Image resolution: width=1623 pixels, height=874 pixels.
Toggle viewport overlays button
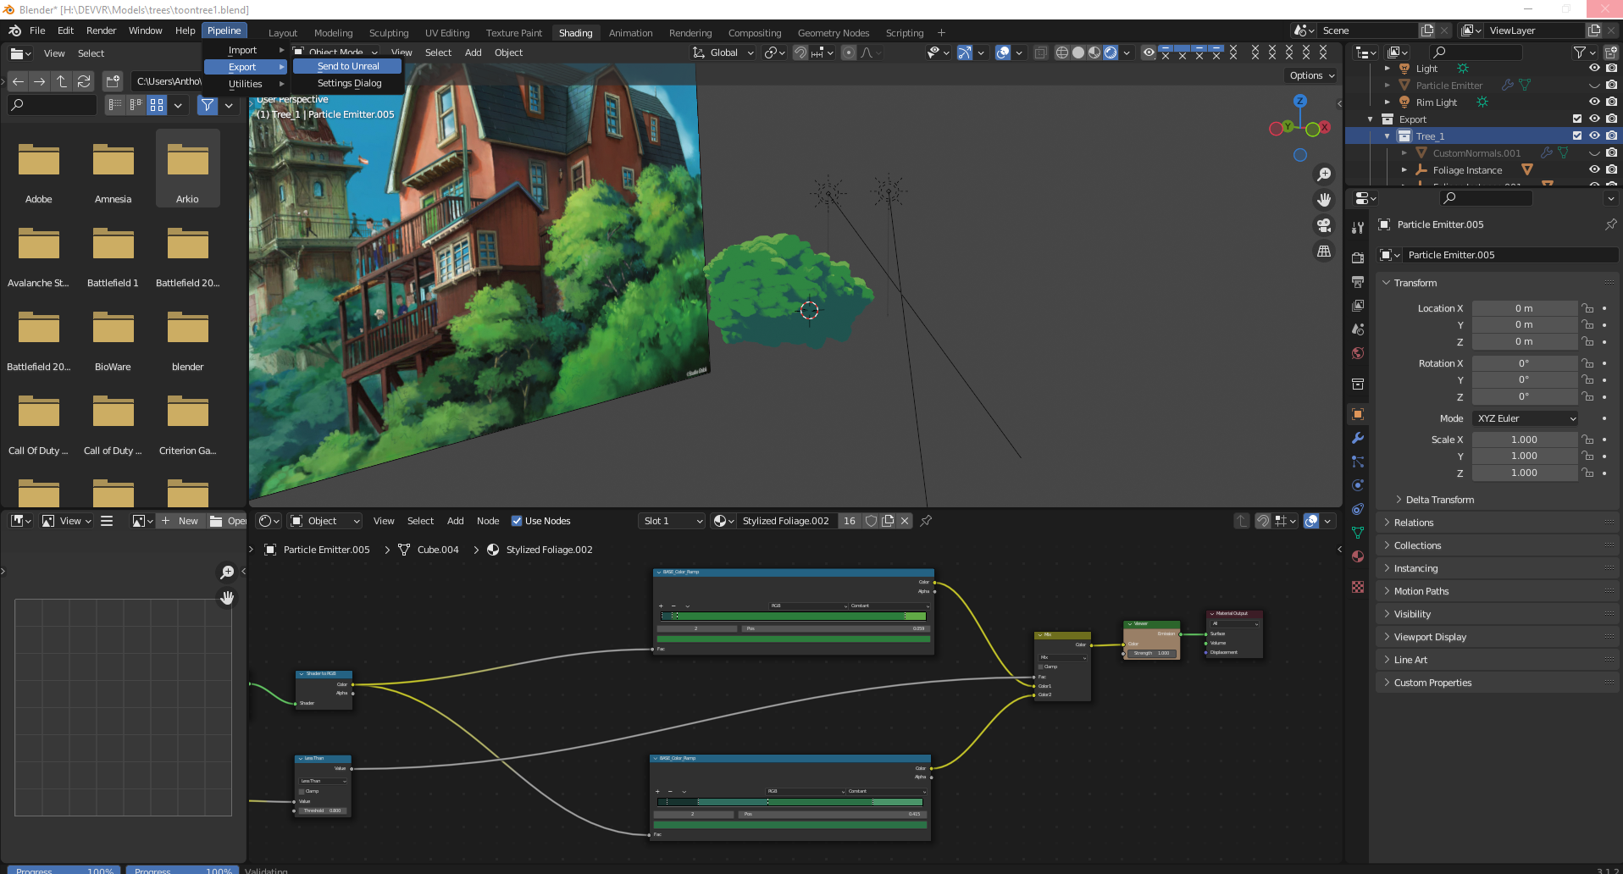pyautogui.click(x=1003, y=53)
